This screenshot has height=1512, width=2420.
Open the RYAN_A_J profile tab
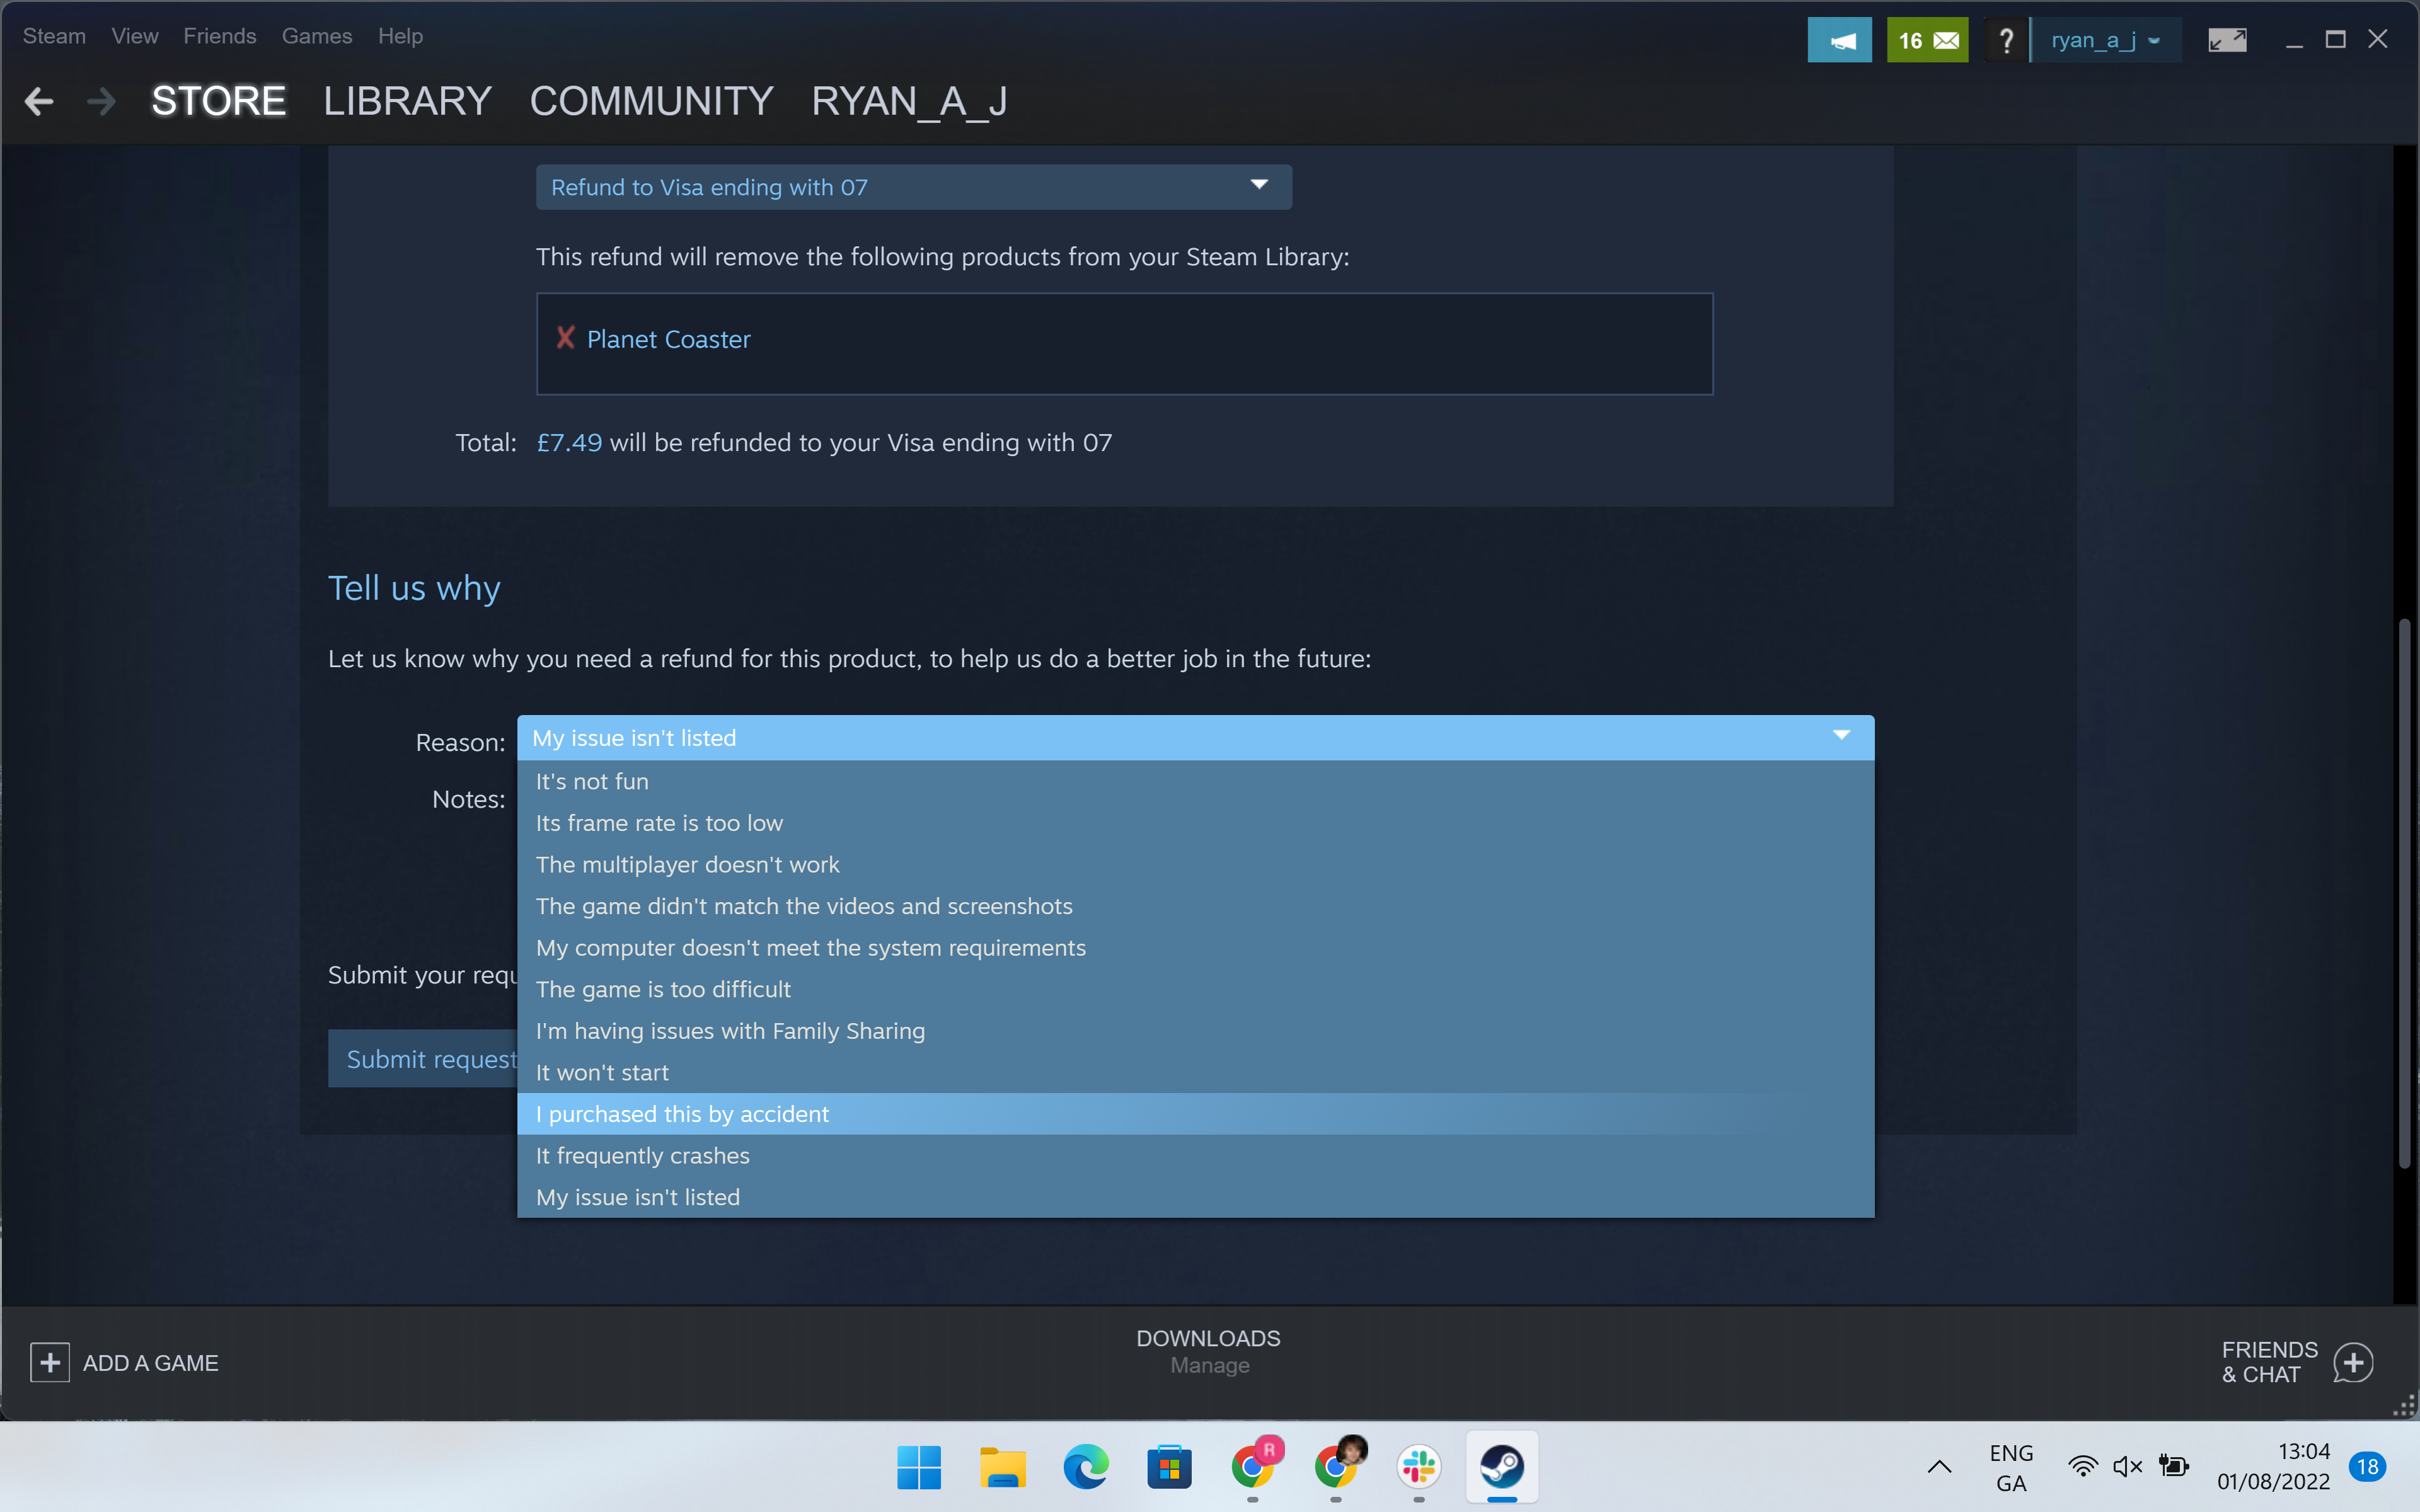909,101
